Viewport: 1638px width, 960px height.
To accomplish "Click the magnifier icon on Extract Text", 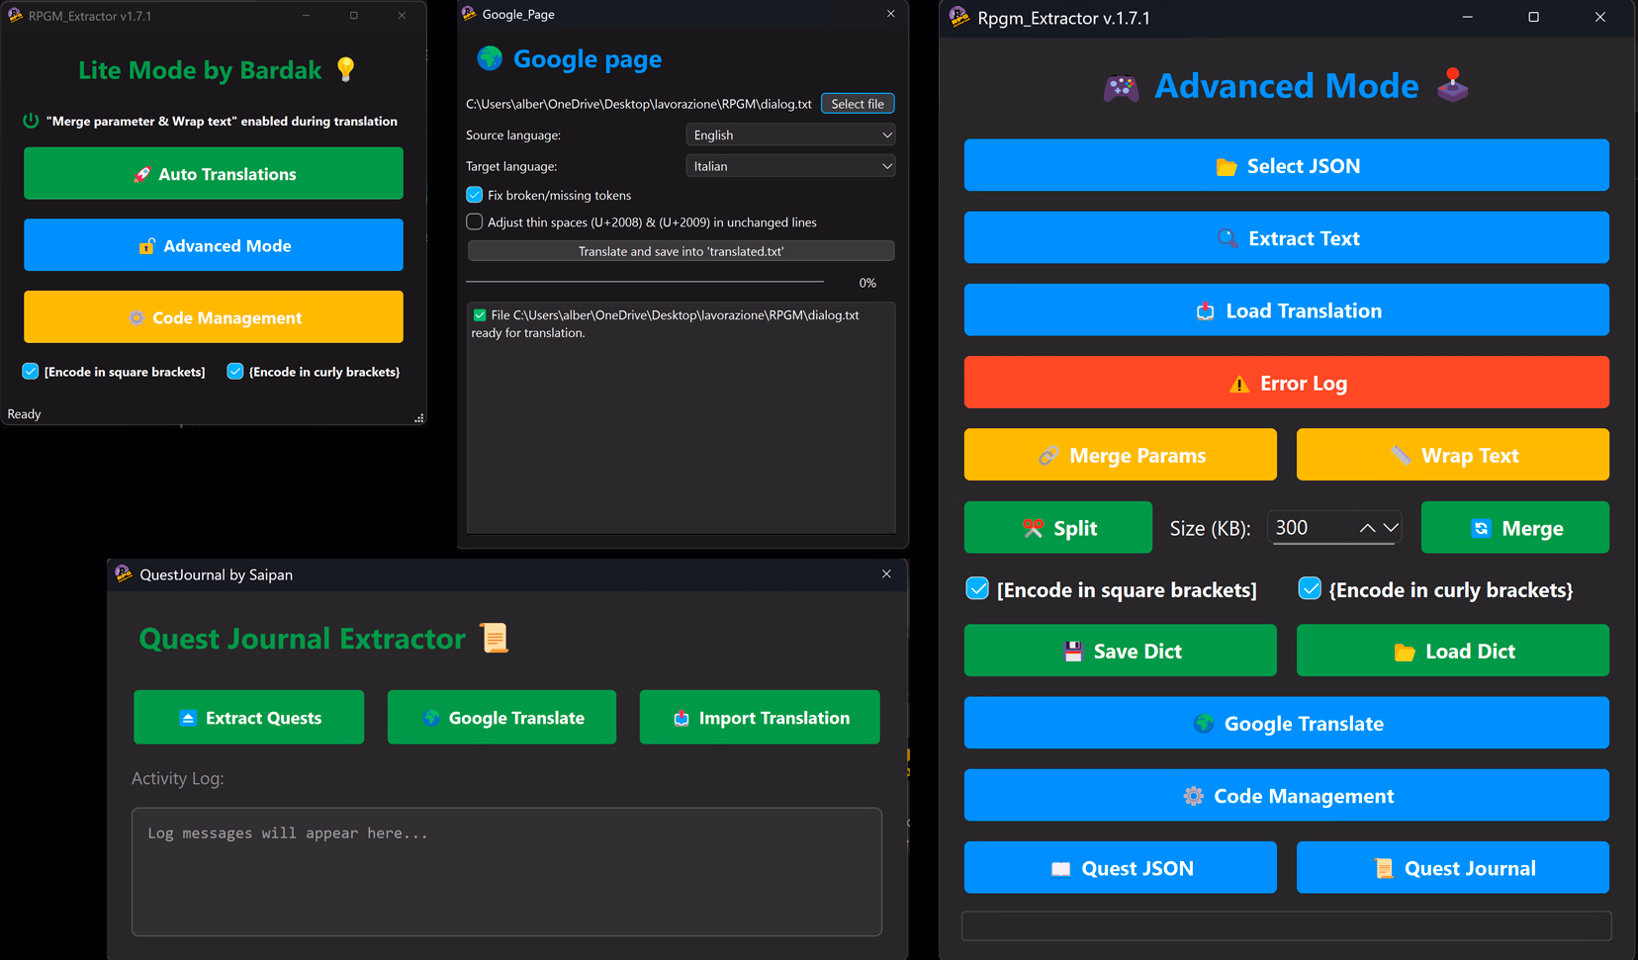I will coord(1227,238).
